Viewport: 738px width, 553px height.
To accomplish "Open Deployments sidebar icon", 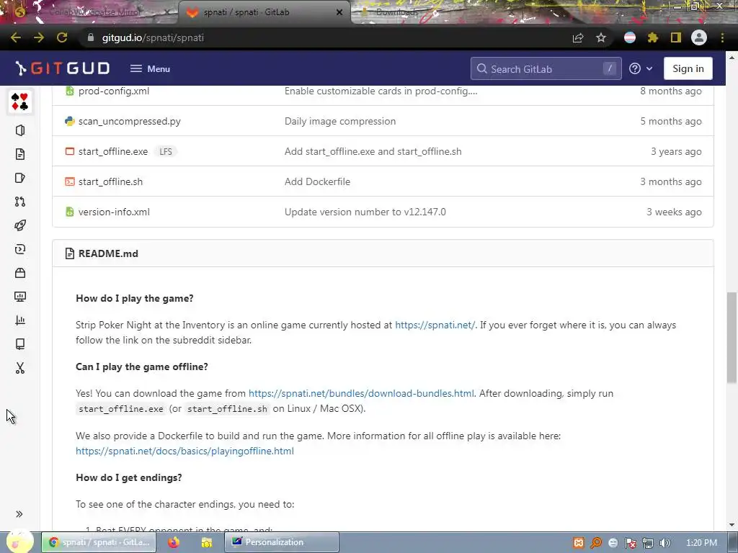I will 19,249.
